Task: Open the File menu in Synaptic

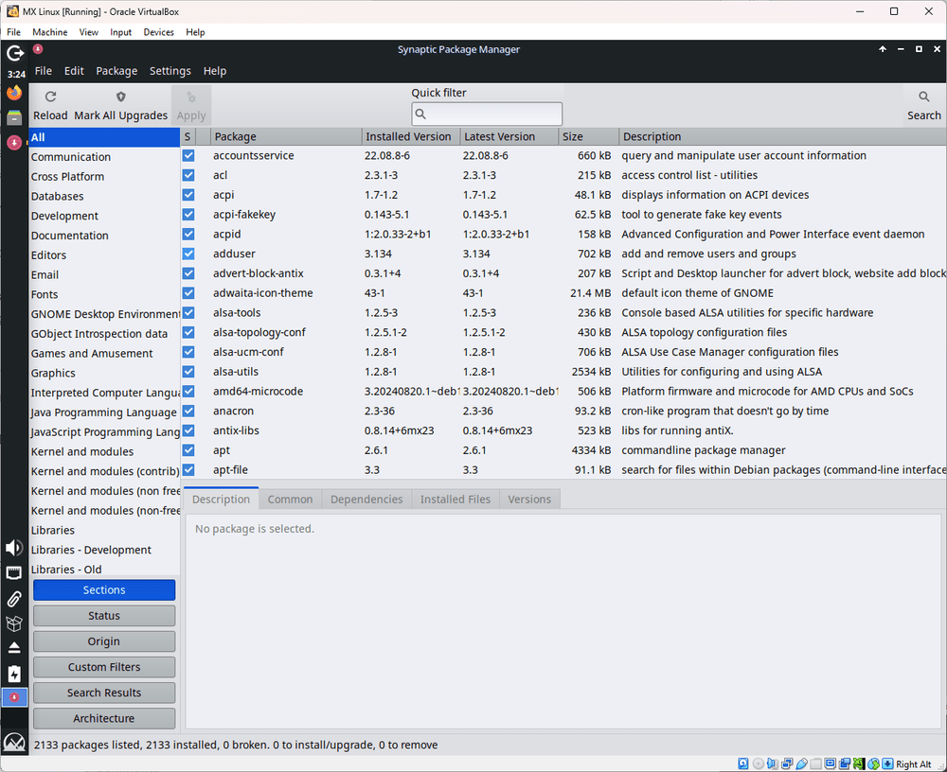Action: 43,71
